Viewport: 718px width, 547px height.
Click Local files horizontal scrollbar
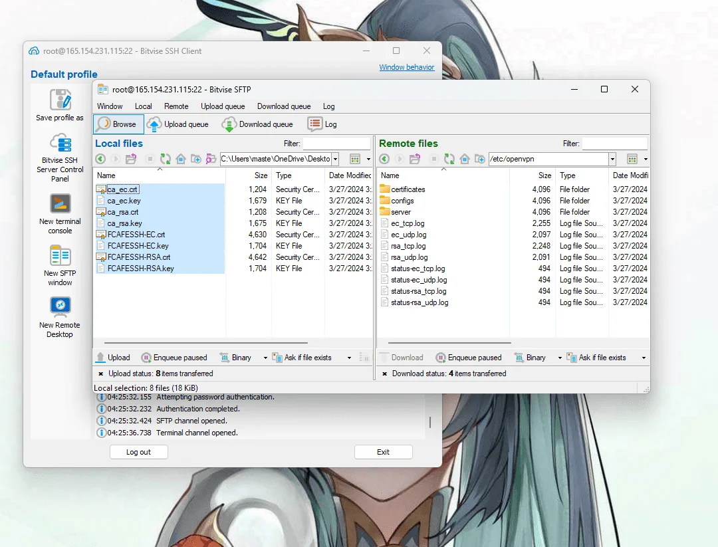pos(206,342)
